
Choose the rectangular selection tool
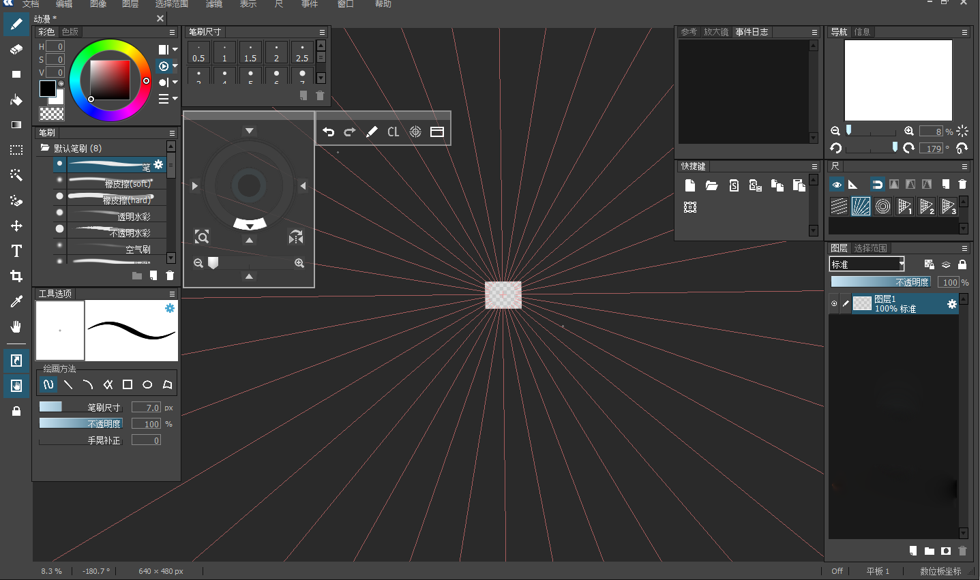tap(16, 150)
